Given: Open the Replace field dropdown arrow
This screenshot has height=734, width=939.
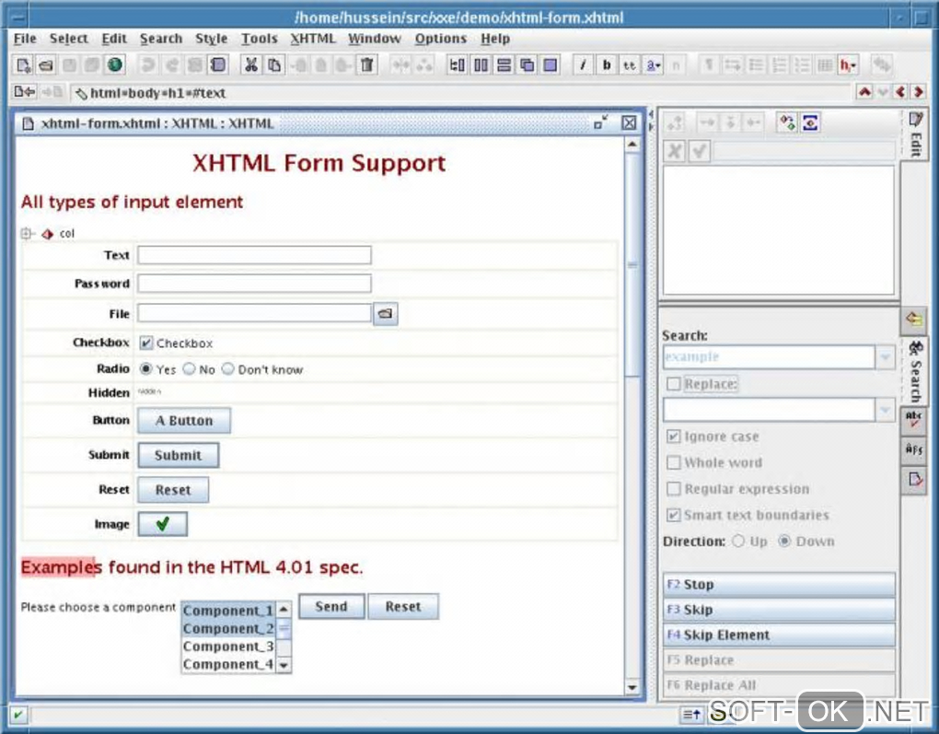Looking at the screenshot, I should point(885,410).
